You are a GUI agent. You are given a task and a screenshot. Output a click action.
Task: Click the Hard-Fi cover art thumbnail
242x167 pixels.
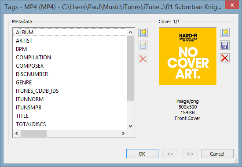pyautogui.click(x=188, y=56)
